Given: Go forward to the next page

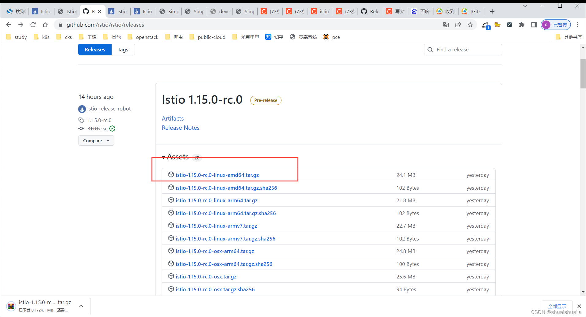Looking at the screenshot, I should point(21,25).
